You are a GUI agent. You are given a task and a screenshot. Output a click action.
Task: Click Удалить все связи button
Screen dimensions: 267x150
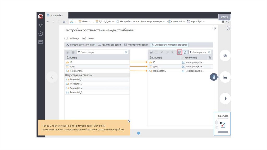109,45
